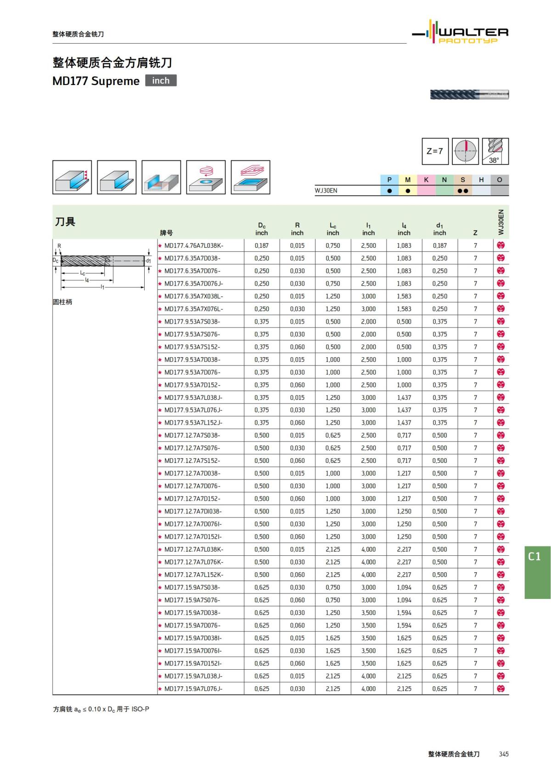Click availability icon for MD177.12.7A7L038K-
This screenshot has height=780, width=551.
(501, 549)
